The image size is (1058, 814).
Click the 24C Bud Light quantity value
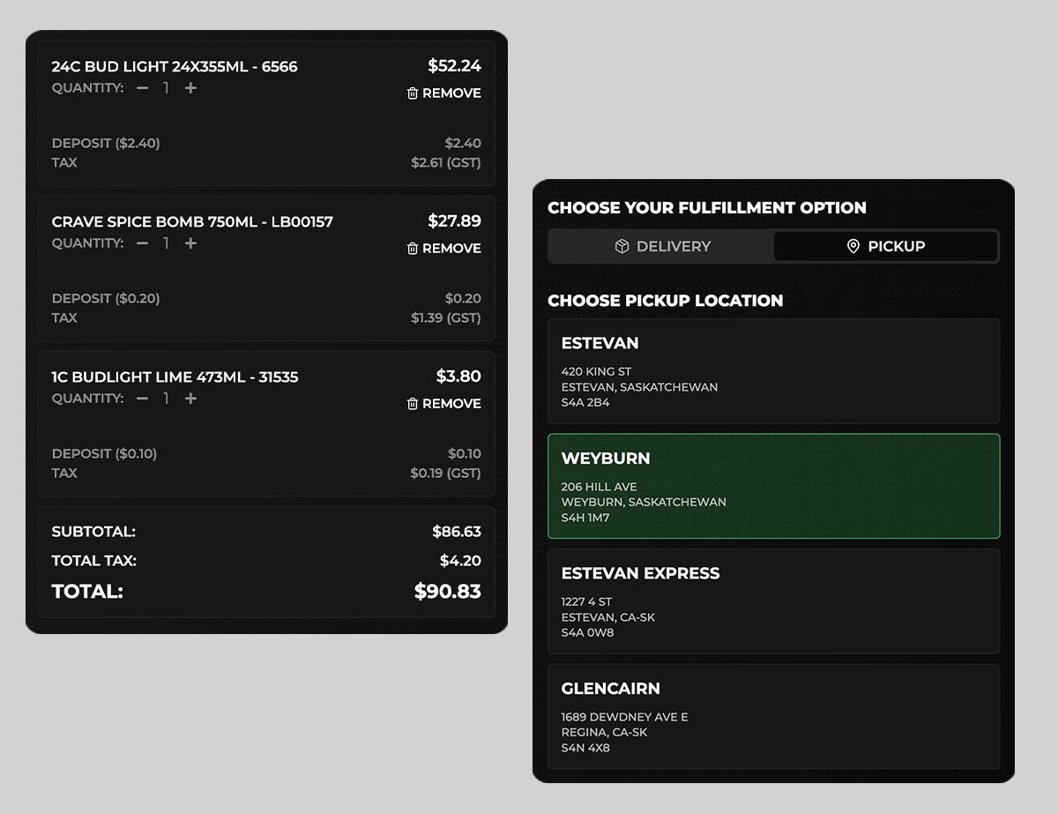pyautogui.click(x=166, y=88)
